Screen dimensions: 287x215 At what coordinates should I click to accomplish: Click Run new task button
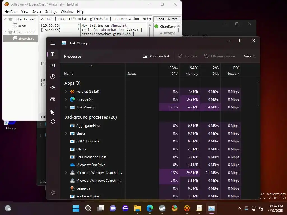pos(156,56)
